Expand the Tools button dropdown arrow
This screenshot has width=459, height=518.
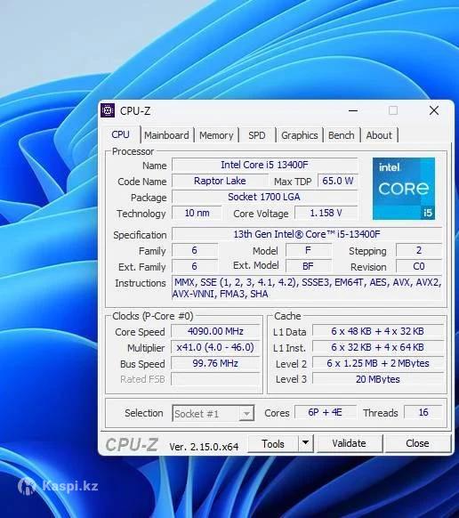(x=306, y=443)
